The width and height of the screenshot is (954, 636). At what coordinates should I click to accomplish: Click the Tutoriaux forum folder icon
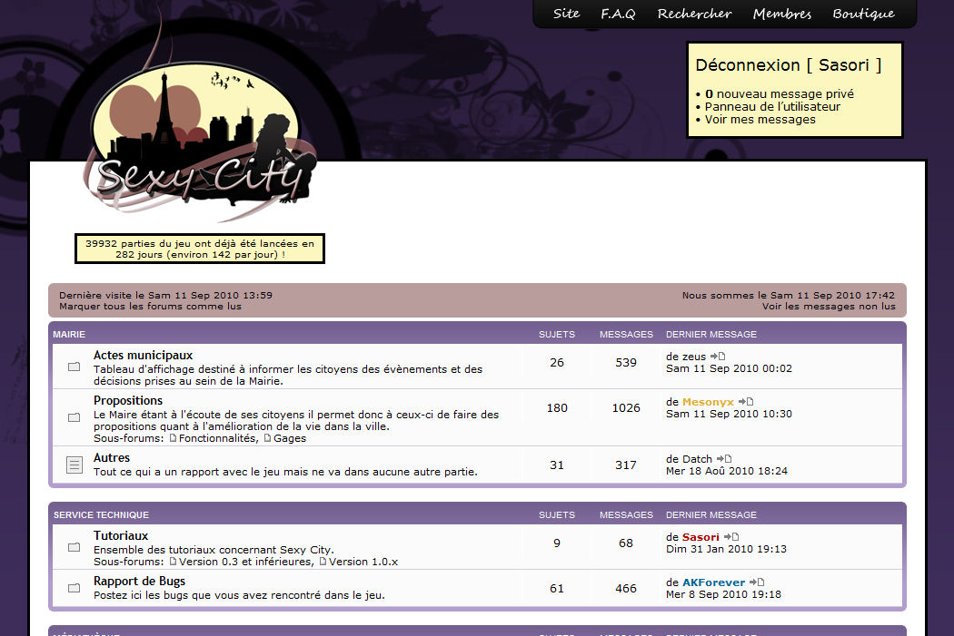coord(74,547)
